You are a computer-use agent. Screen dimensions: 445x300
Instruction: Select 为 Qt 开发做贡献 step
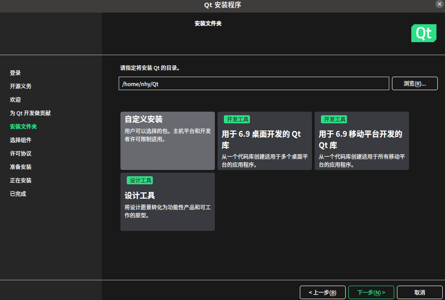pyautogui.click(x=31, y=113)
